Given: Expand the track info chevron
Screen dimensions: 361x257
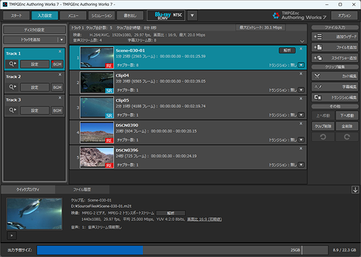Looking at the screenshot, I should (302, 42).
